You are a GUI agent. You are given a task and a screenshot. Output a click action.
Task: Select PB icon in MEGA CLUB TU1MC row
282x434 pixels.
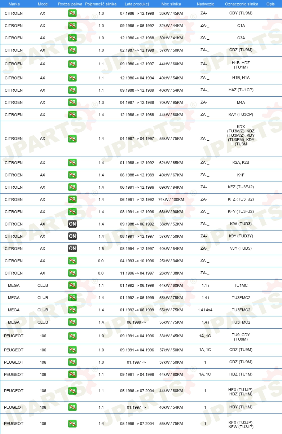point(72,285)
